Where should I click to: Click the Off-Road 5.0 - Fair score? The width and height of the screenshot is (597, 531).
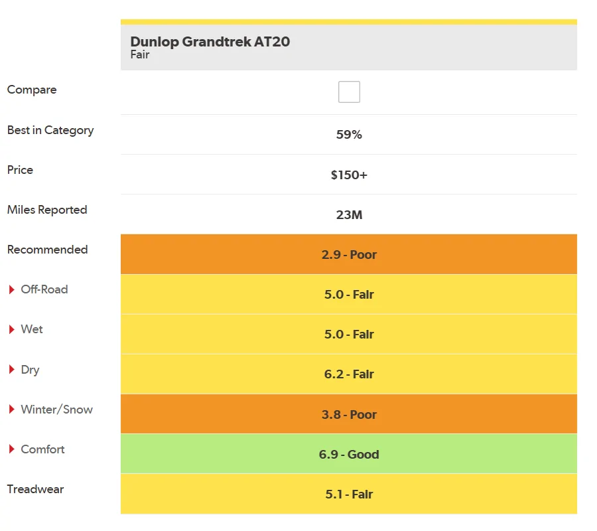[x=349, y=295]
